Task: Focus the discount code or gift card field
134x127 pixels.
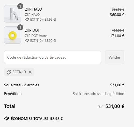Action: pyautogui.click(x=53, y=57)
